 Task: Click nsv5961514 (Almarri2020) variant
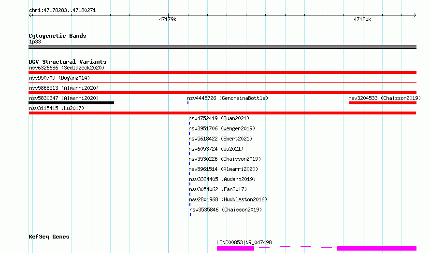(x=224, y=169)
